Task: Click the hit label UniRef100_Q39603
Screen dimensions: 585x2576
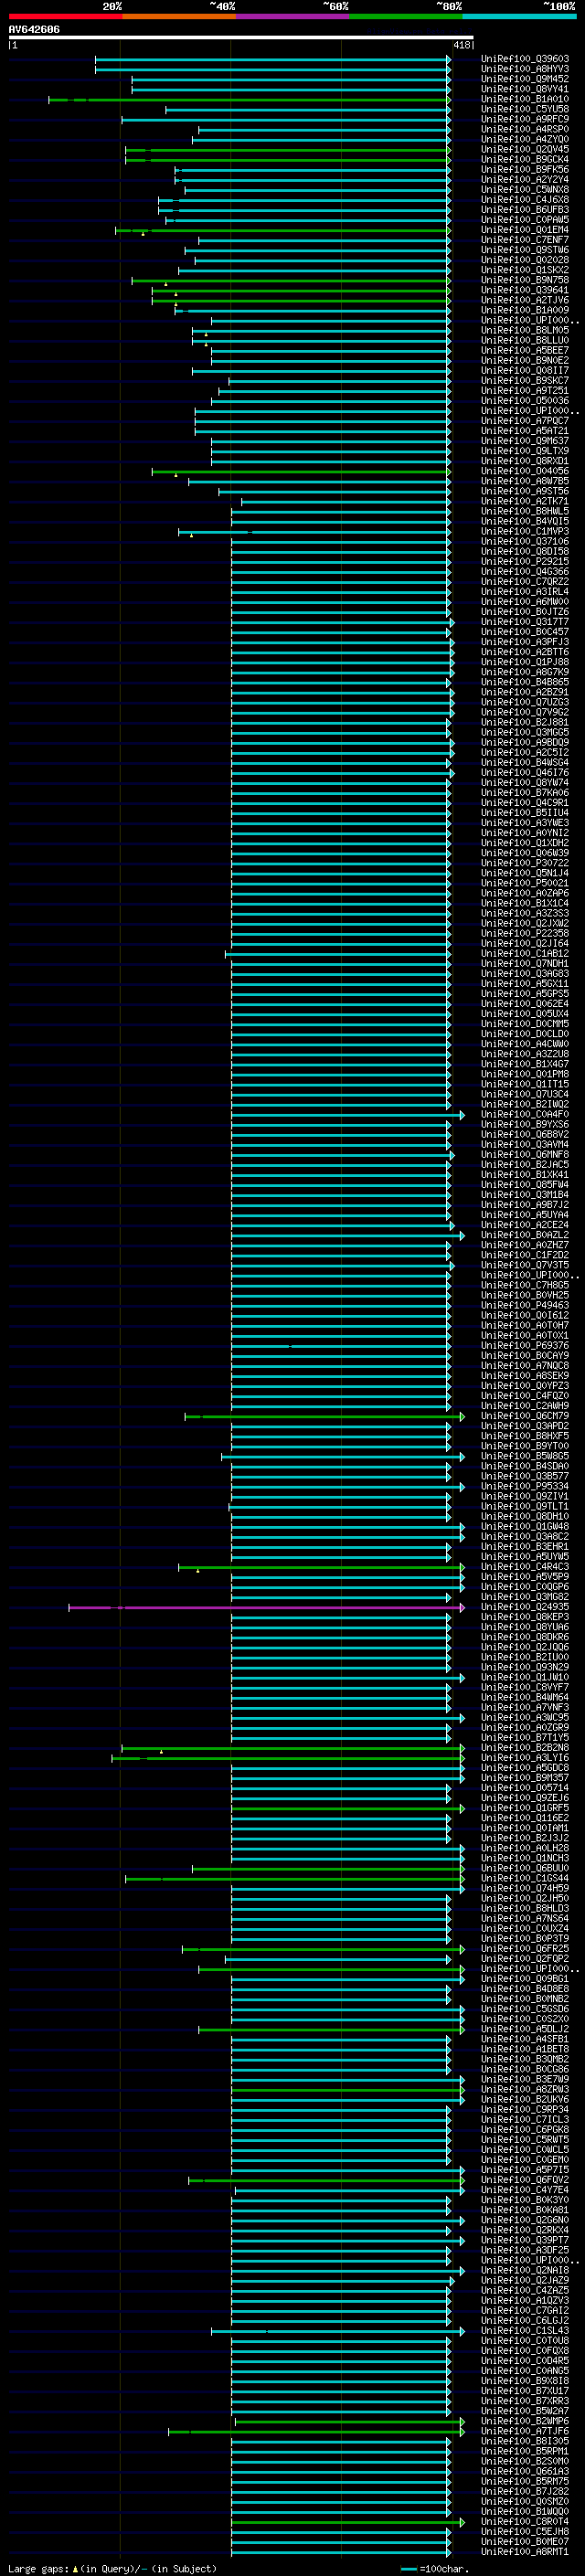Action: (x=525, y=59)
